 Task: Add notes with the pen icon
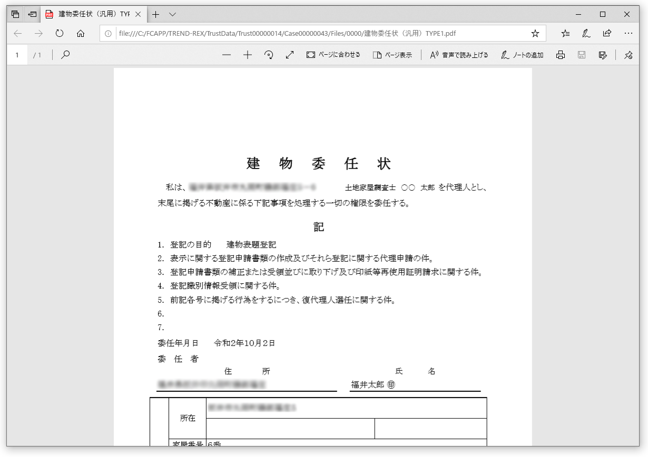pyautogui.click(x=586, y=33)
